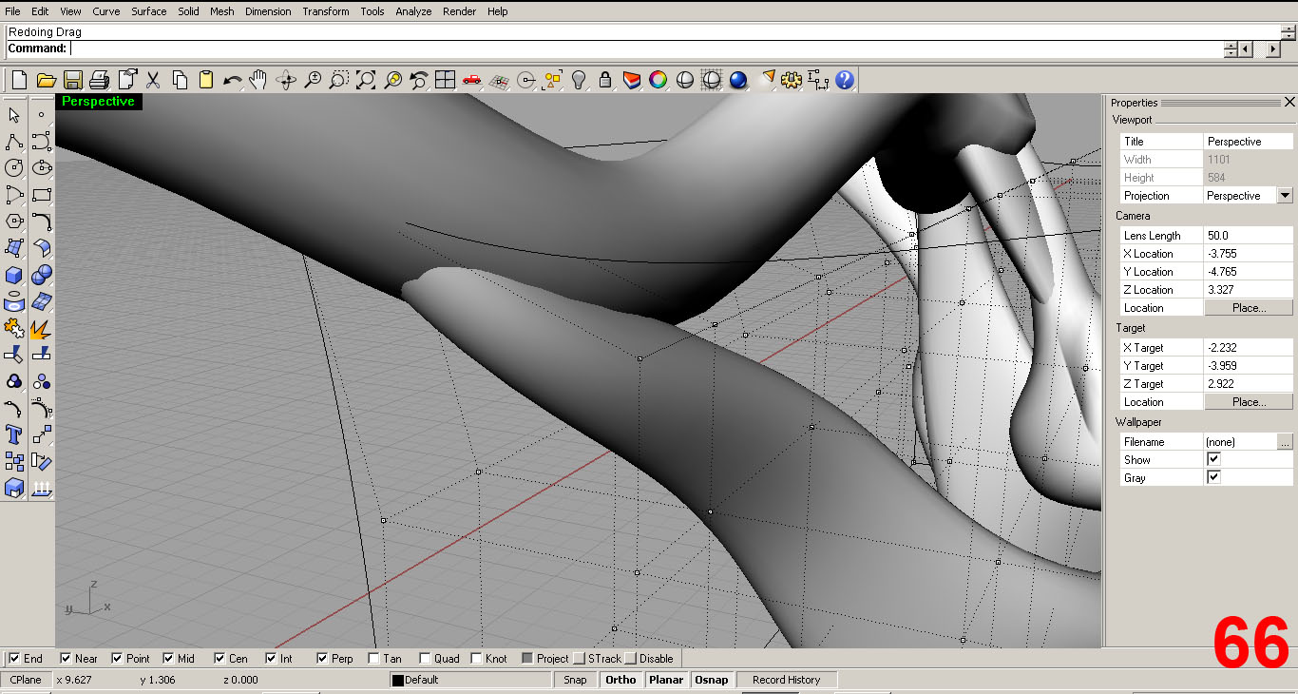Select the Pan hand tool
1298x694 pixels.
[x=258, y=81]
